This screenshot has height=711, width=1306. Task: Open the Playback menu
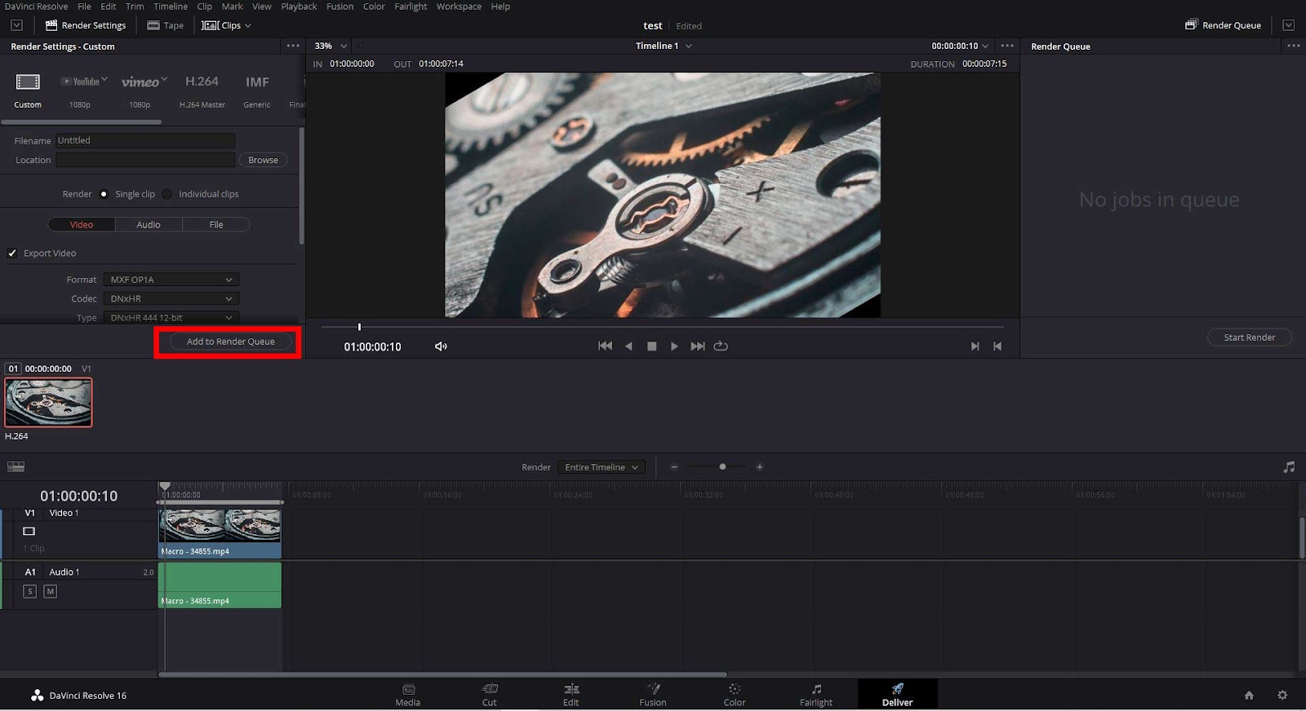tap(299, 7)
